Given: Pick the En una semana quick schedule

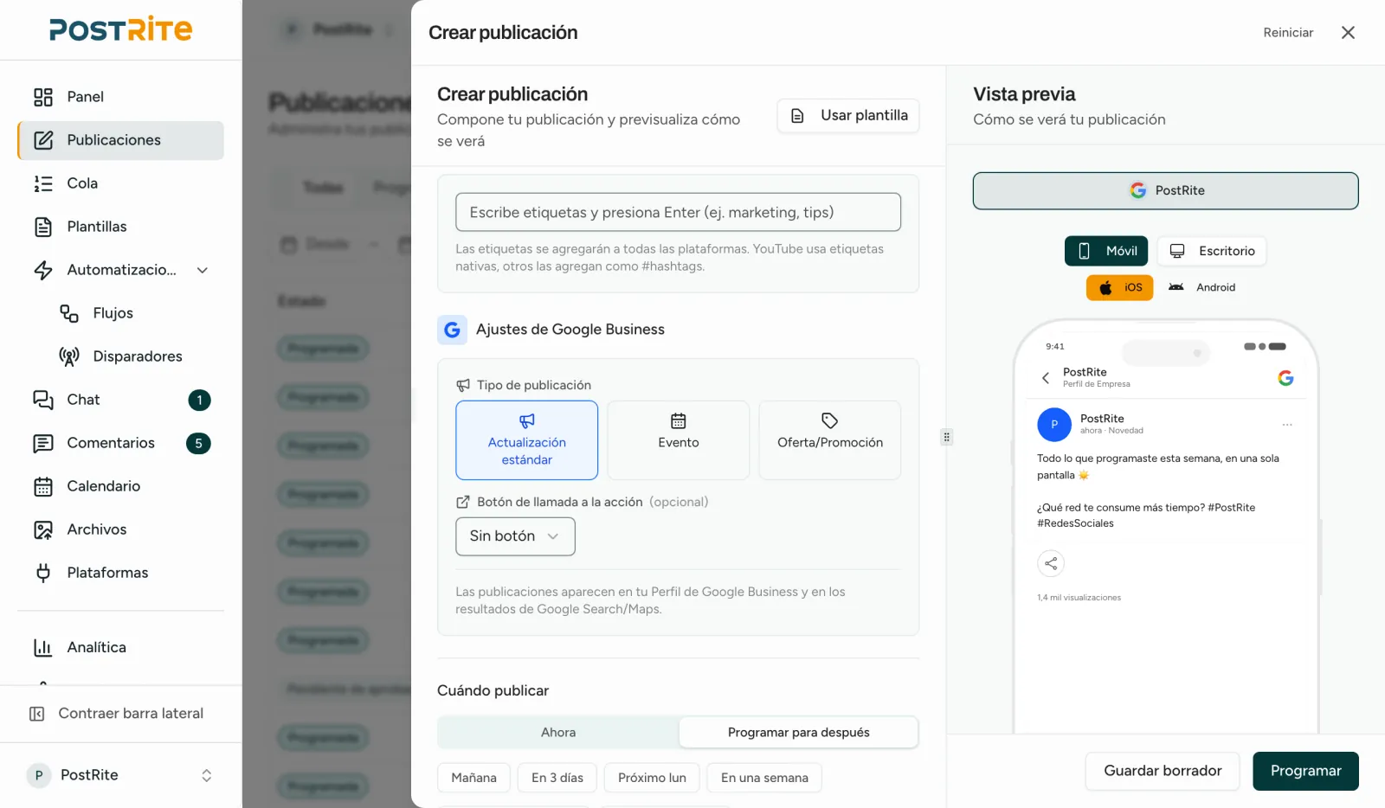Looking at the screenshot, I should coord(764,778).
